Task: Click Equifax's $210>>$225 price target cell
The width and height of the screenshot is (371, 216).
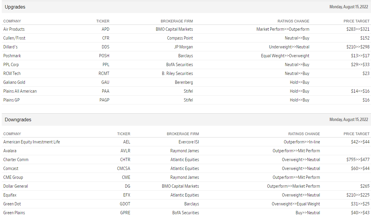Action: 358,195
